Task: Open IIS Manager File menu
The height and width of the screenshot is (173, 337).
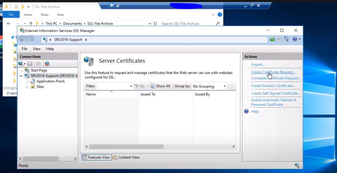Action: [24, 49]
